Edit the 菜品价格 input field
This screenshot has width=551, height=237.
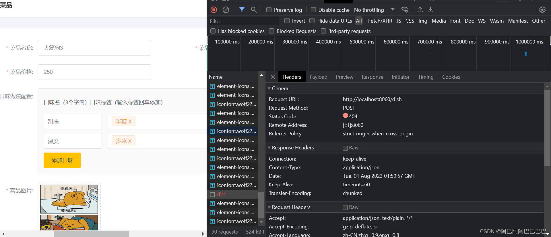pos(94,72)
